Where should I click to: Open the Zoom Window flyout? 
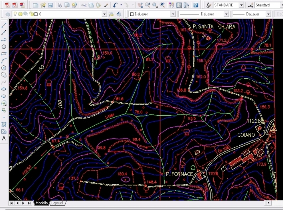pos(155,5)
